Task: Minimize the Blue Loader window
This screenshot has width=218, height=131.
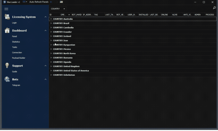Action: point(195,2)
